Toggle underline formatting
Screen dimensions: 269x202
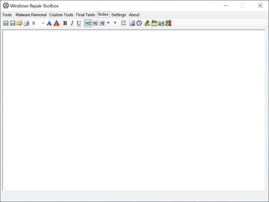tap(79, 23)
